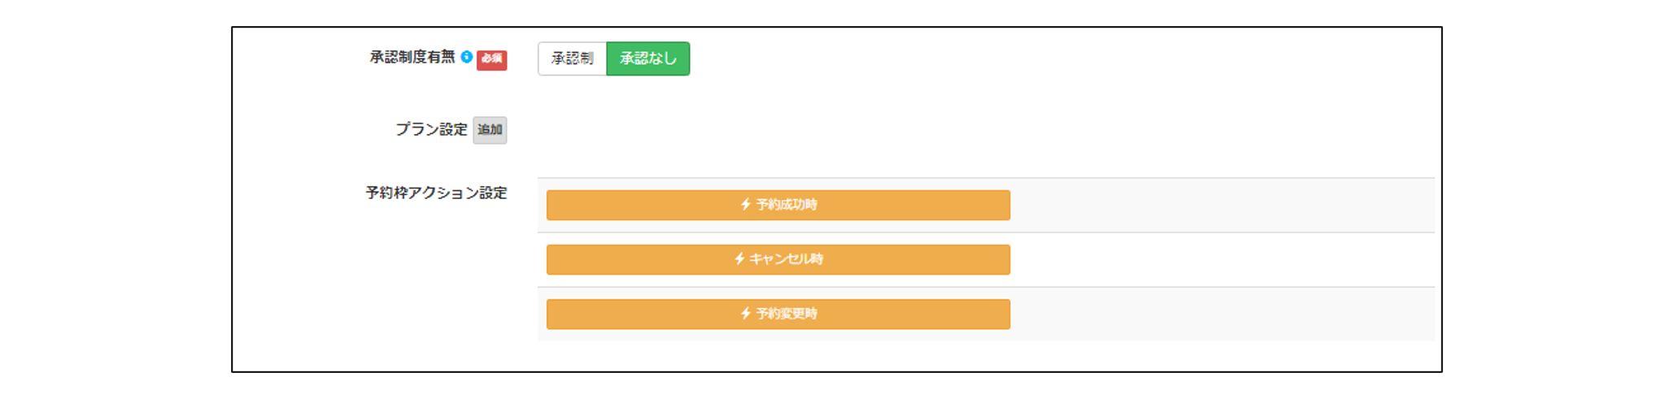This screenshot has height=399, width=1674.
Task: Add a plan with the 追加 button
Action: coord(490,130)
